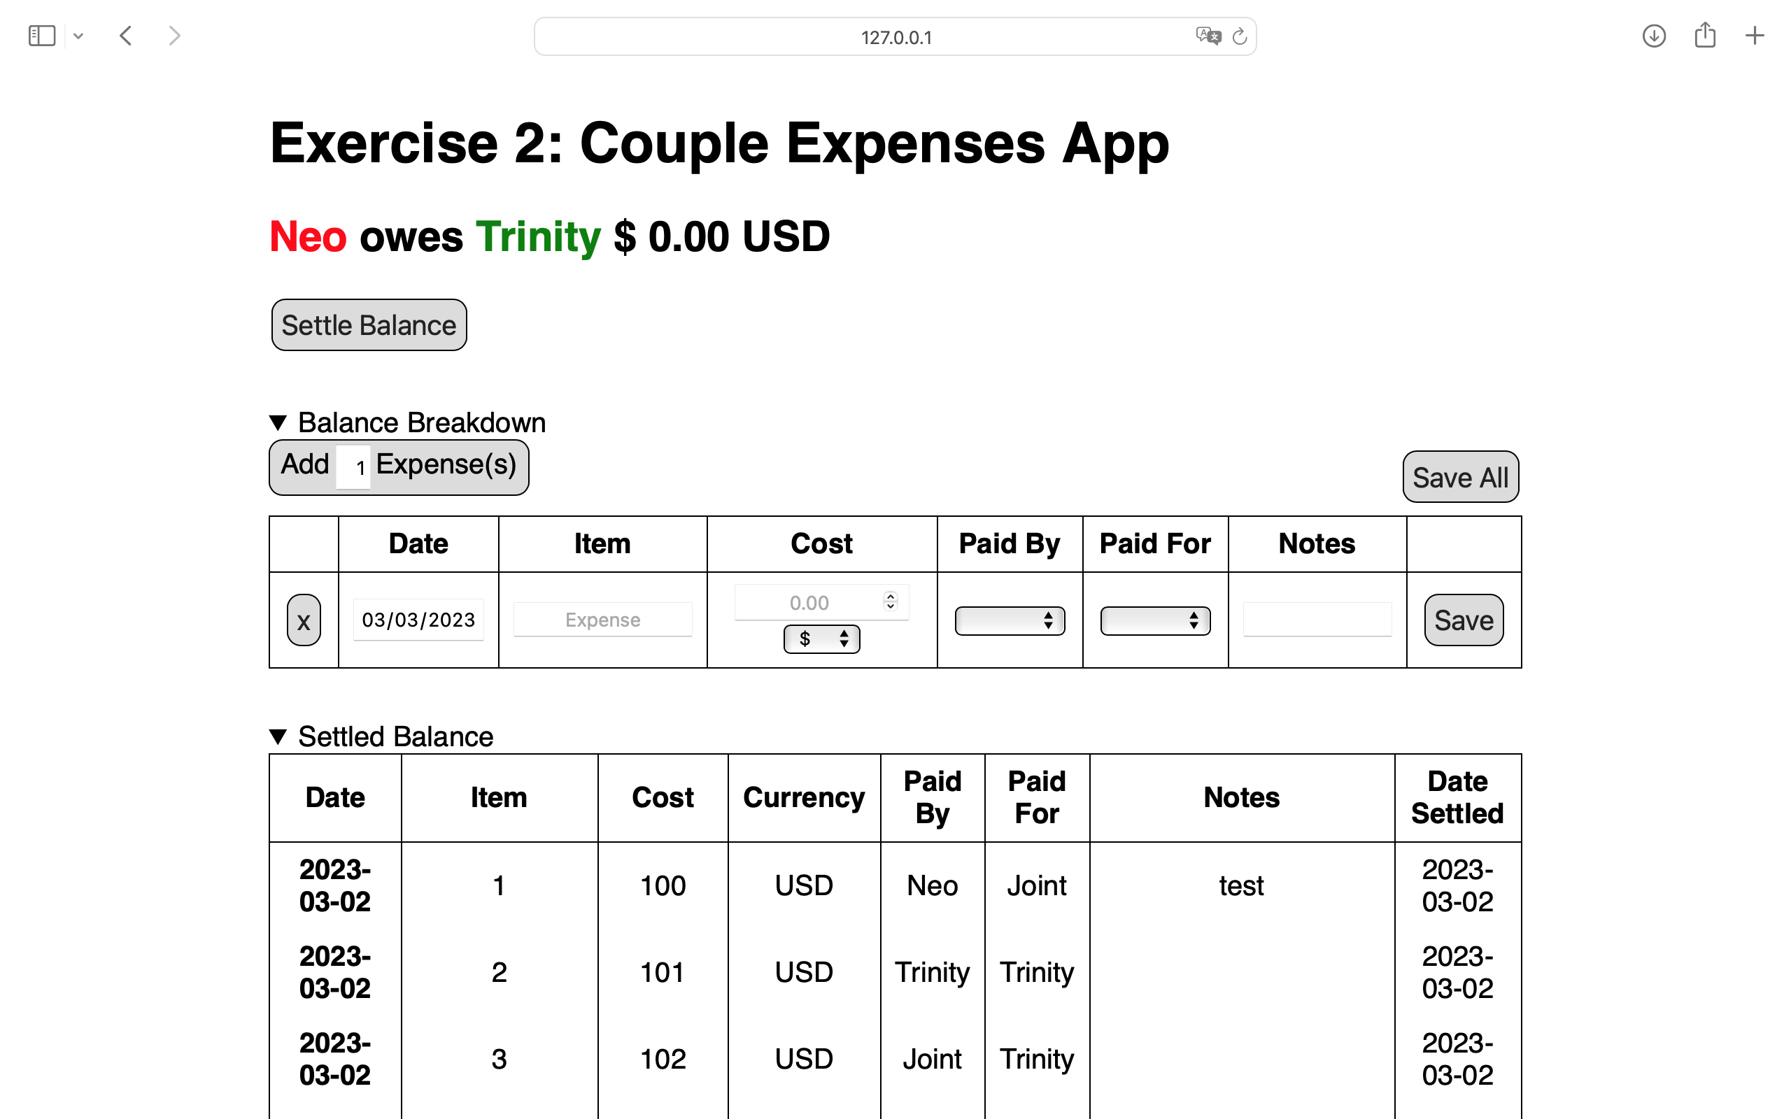
Task: Click Save All to save expenses
Action: (1457, 478)
